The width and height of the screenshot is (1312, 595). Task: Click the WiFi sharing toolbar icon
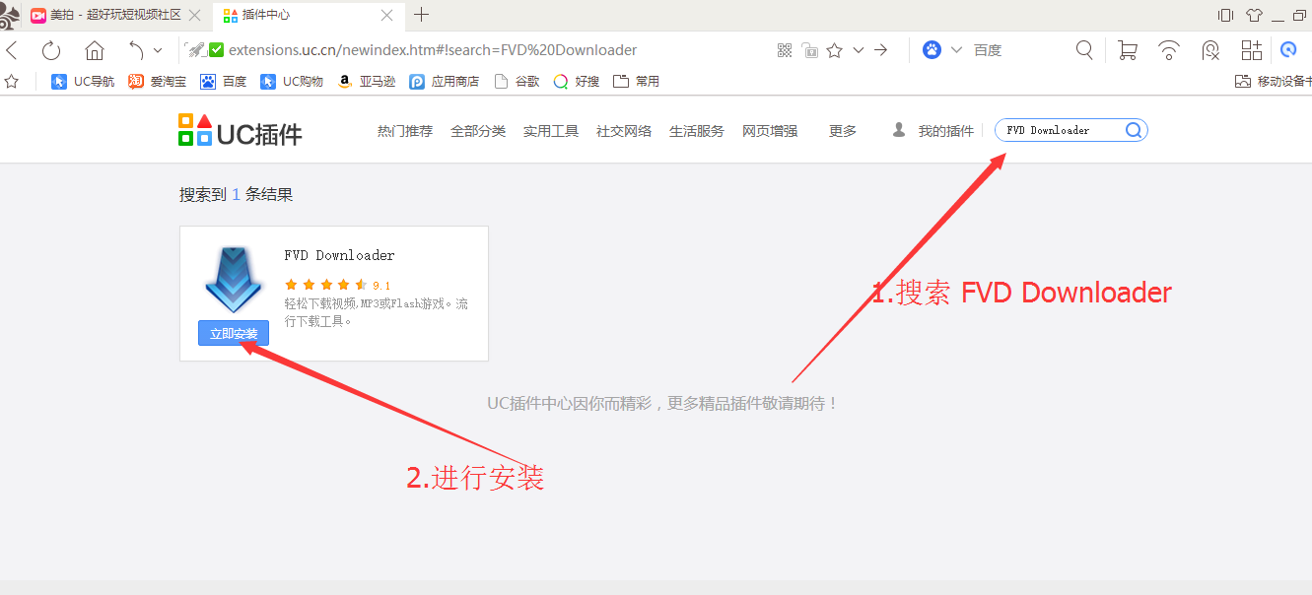point(1169,50)
